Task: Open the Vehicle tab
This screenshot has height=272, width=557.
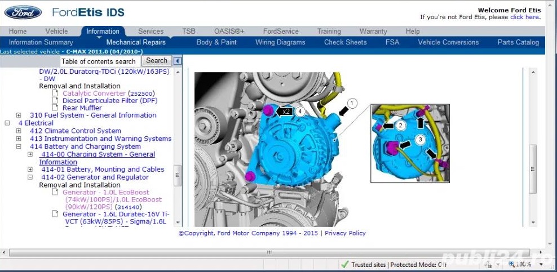Action: point(56,31)
